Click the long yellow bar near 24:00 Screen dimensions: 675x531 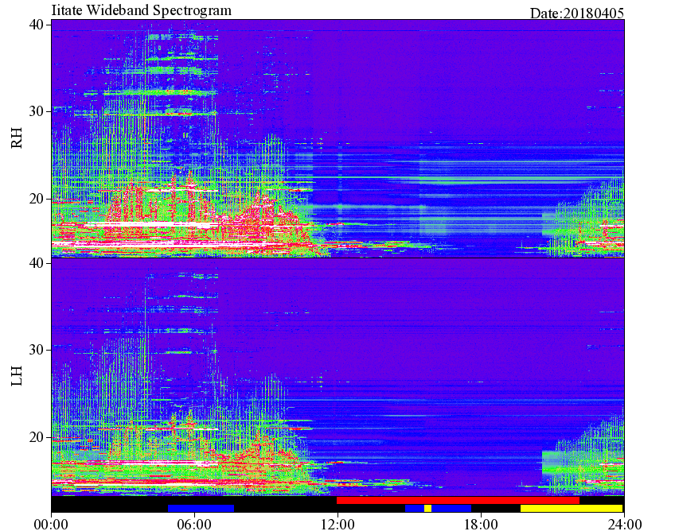pos(572,508)
